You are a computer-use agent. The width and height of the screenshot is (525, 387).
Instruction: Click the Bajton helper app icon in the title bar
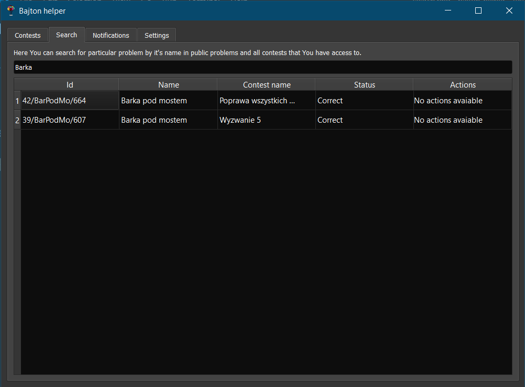[x=10, y=10]
